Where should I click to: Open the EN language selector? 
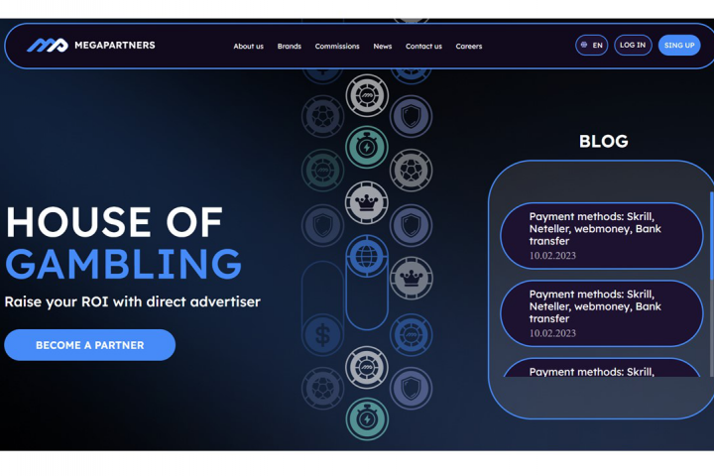point(591,45)
